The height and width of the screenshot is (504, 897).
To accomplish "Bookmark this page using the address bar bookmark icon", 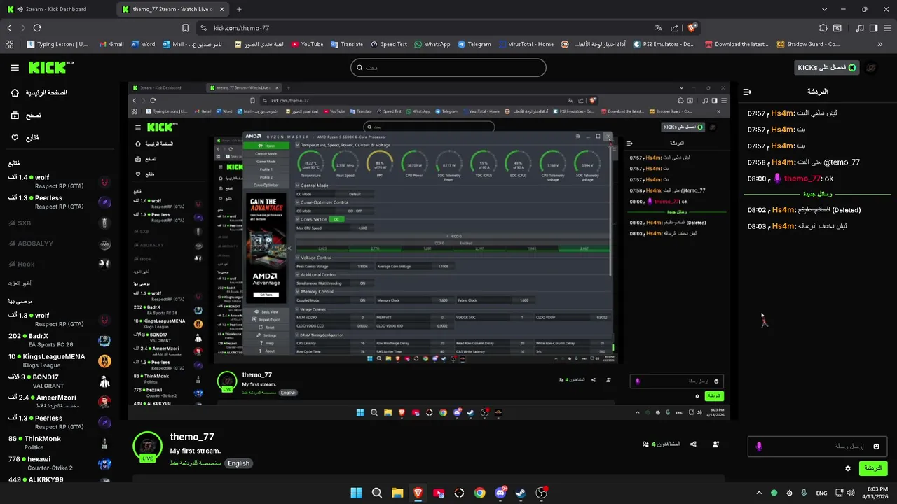I will pyautogui.click(x=185, y=28).
